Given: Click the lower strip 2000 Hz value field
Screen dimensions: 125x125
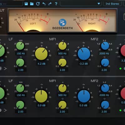Looking at the screenshot, I should click(x=104, y=95).
